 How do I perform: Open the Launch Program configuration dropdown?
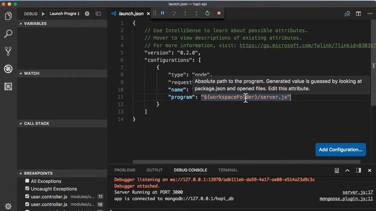pyautogui.click(x=64, y=13)
